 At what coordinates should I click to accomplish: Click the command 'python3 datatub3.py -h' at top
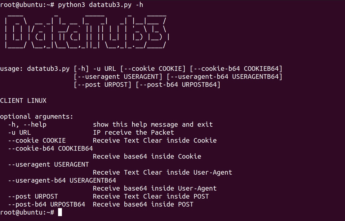pos(101,5)
